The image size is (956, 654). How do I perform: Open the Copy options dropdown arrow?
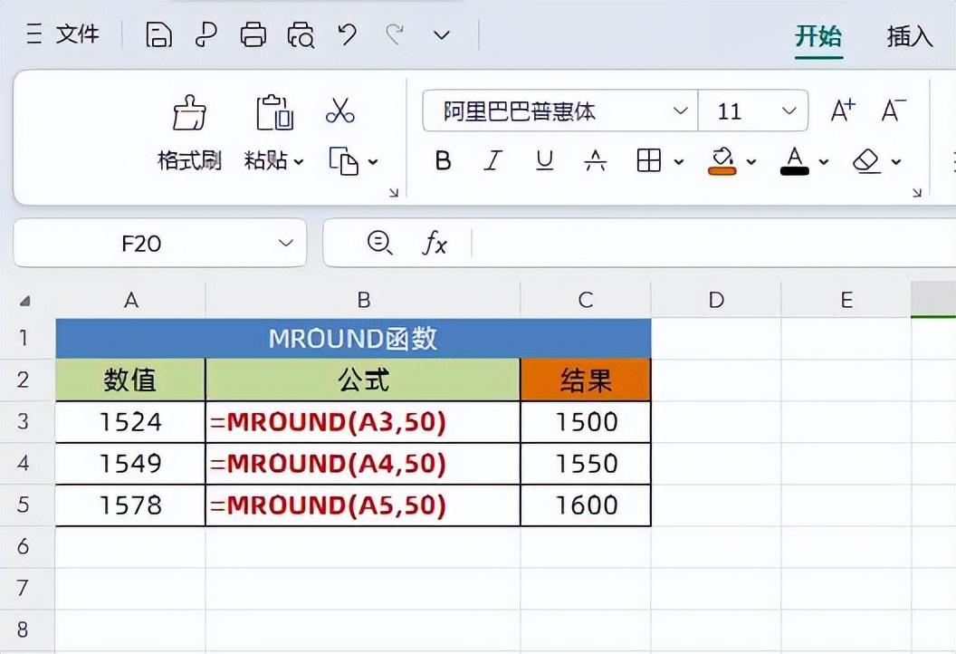tap(373, 161)
